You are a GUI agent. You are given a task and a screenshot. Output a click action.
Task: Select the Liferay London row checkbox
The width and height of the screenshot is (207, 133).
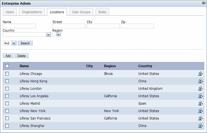(7, 89)
